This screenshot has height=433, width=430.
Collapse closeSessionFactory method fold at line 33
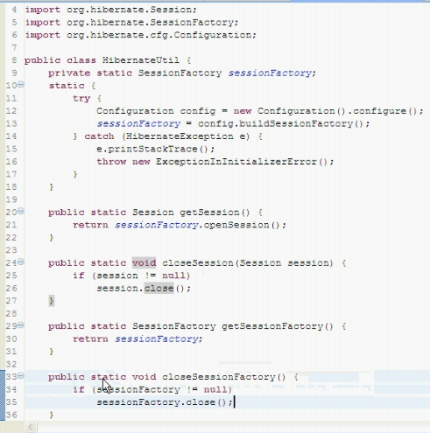click(21, 376)
